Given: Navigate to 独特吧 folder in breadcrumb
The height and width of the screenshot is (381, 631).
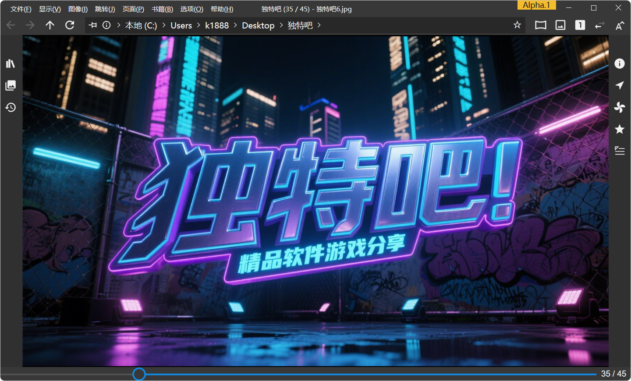Looking at the screenshot, I should tap(300, 25).
